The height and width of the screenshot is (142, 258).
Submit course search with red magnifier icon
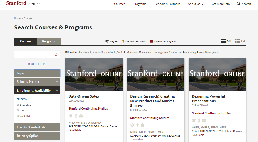pos(56,55)
